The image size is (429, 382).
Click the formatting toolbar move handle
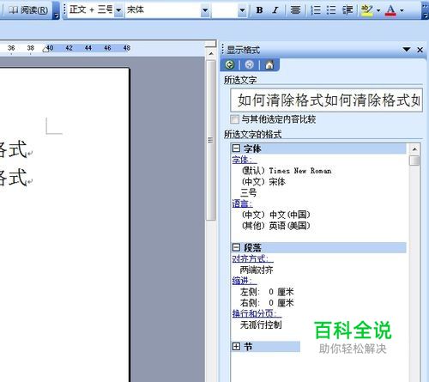pos(64,9)
